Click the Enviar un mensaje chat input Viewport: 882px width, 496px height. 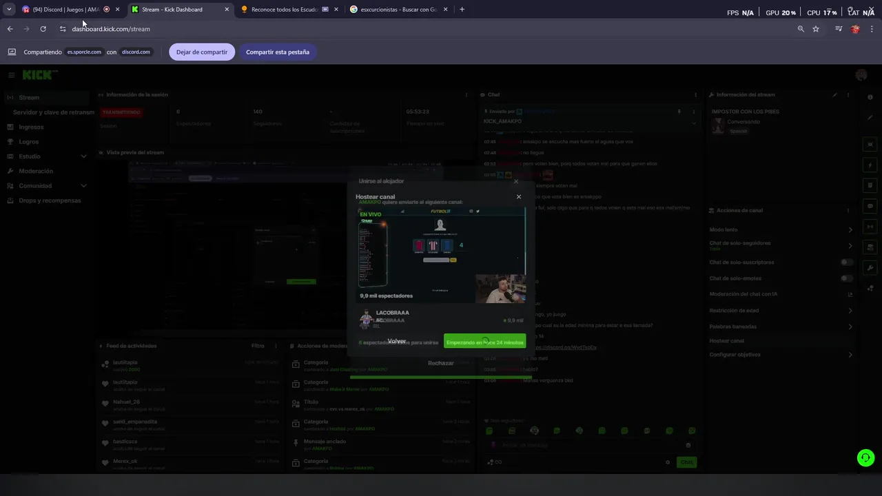pos(589,445)
